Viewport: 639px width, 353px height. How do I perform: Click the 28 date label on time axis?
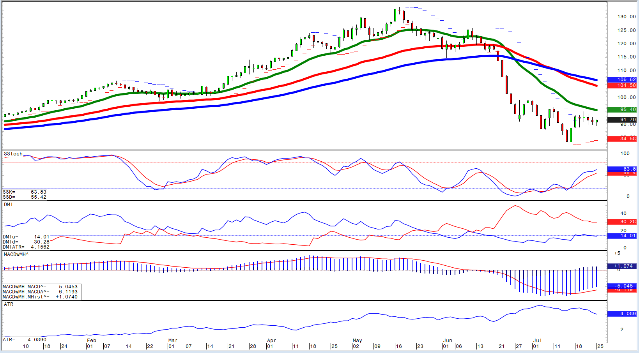253,346
